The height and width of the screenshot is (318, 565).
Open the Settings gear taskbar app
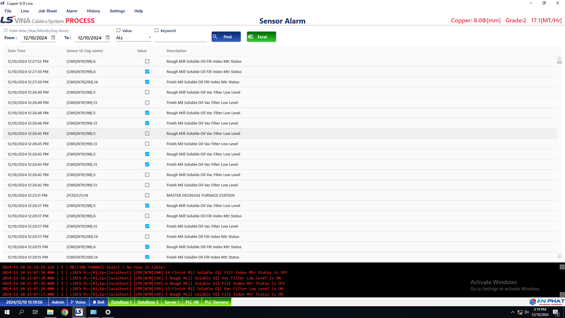coord(108,312)
